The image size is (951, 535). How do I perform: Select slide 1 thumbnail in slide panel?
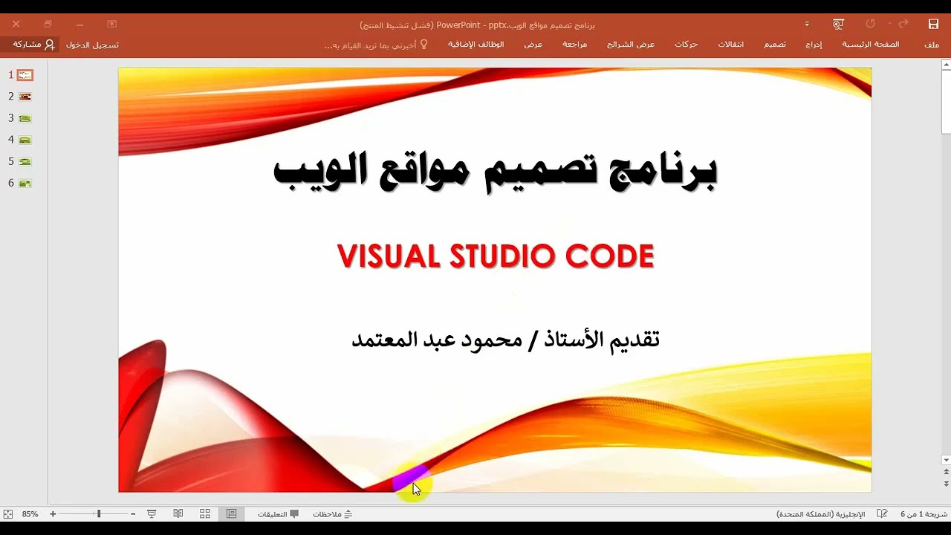coord(25,75)
